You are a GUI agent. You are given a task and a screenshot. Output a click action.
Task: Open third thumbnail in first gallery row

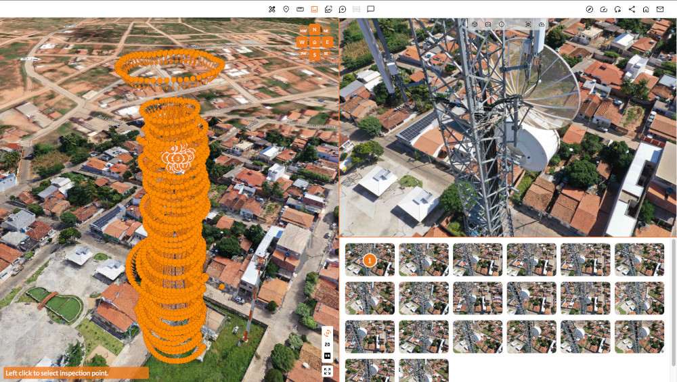point(477,260)
